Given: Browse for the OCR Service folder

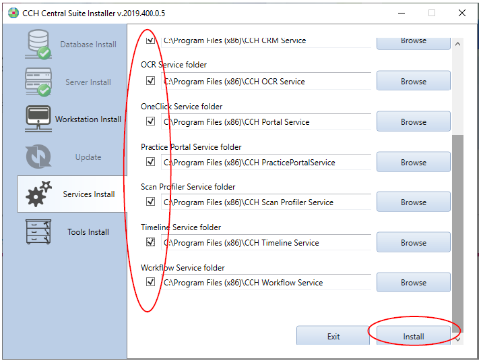Looking at the screenshot, I should click(x=413, y=81).
